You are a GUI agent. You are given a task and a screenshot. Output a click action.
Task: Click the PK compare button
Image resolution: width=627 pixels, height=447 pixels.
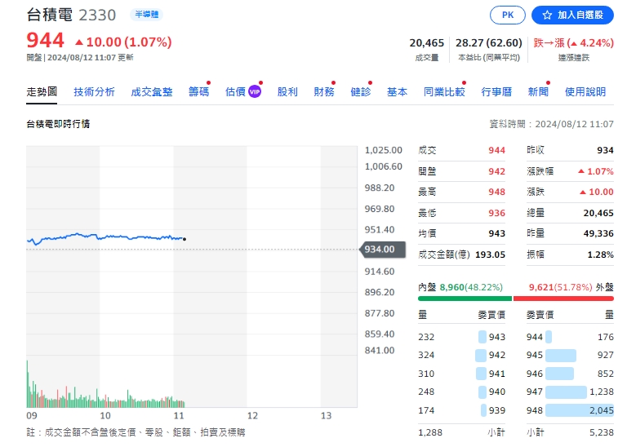508,15
